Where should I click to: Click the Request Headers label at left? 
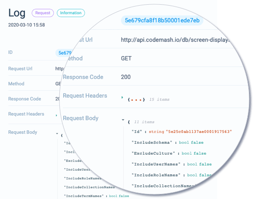pos(26,114)
